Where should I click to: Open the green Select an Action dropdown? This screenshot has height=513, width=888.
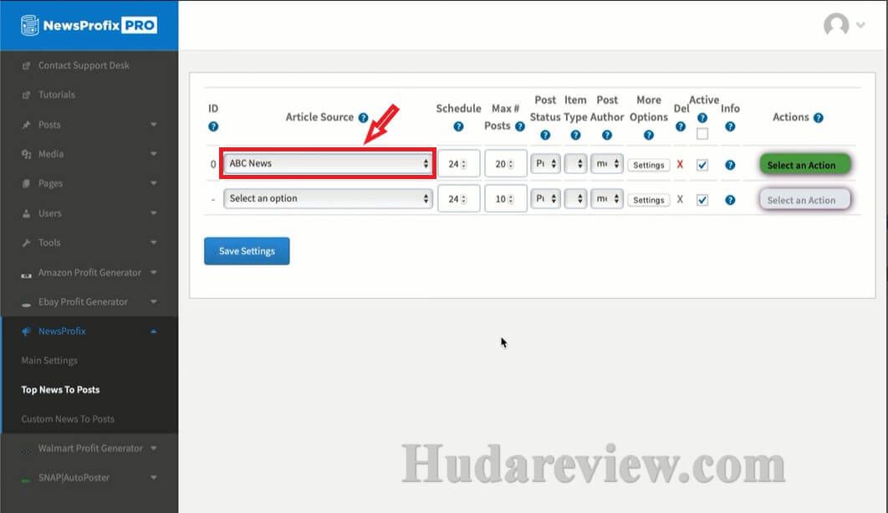point(804,165)
